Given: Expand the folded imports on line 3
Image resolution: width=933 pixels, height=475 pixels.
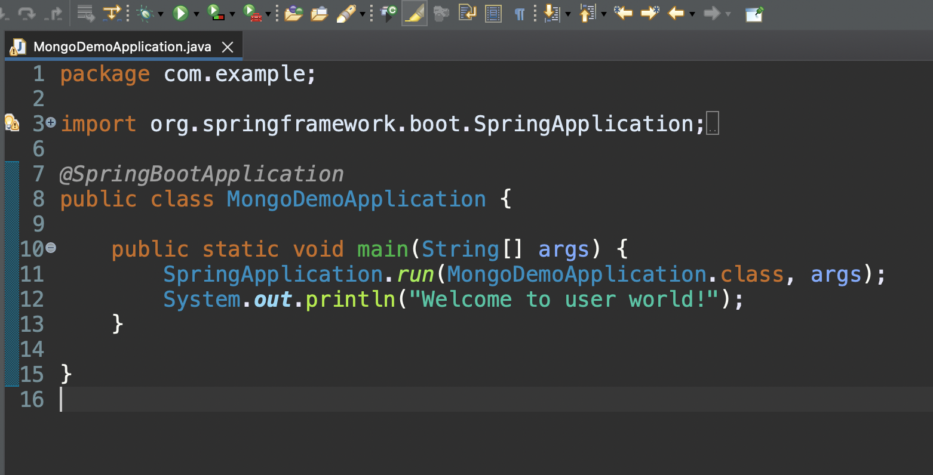Looking at the screenshot, I should [x=51, y=122].
